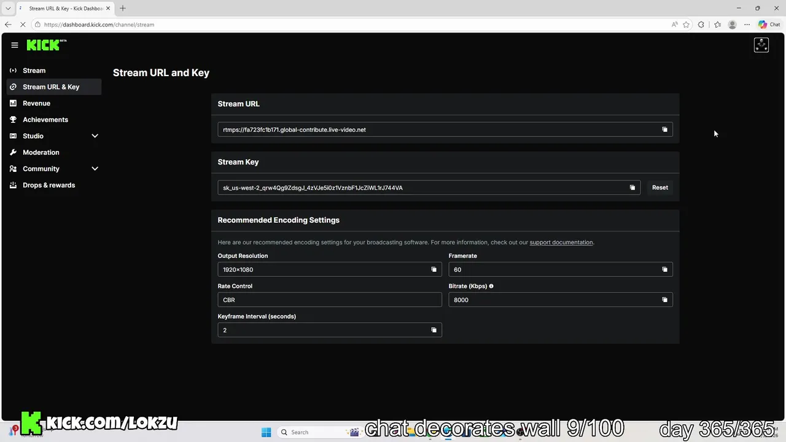Copy the Framerate value
The height and width of the screenshot is (442, 786).
pos(664,269)
